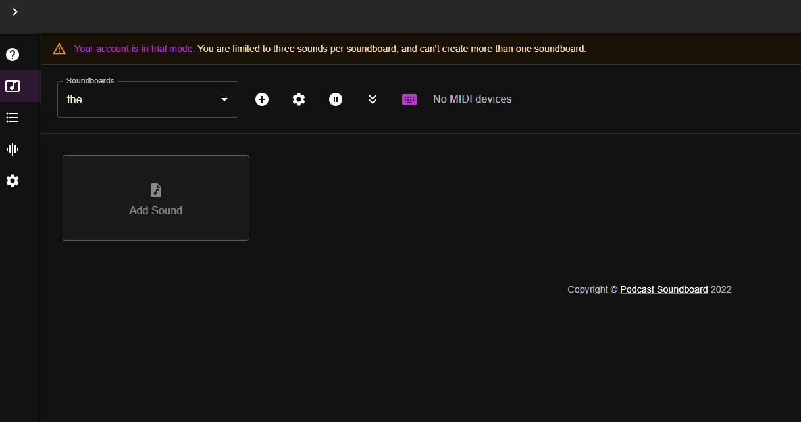The height and width of the screenshot is (422, 801).
Task: Click the 'No MIDI devices' status text
Action: pyautogui.click(x=472, y=99)
